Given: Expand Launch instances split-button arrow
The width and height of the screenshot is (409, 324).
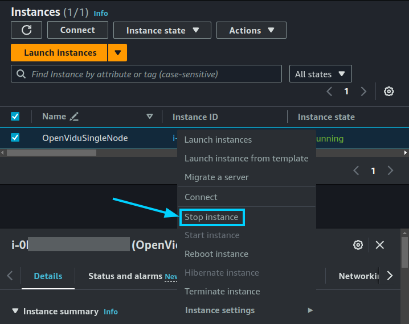Looking at the screenshot, I should (118, 52).
